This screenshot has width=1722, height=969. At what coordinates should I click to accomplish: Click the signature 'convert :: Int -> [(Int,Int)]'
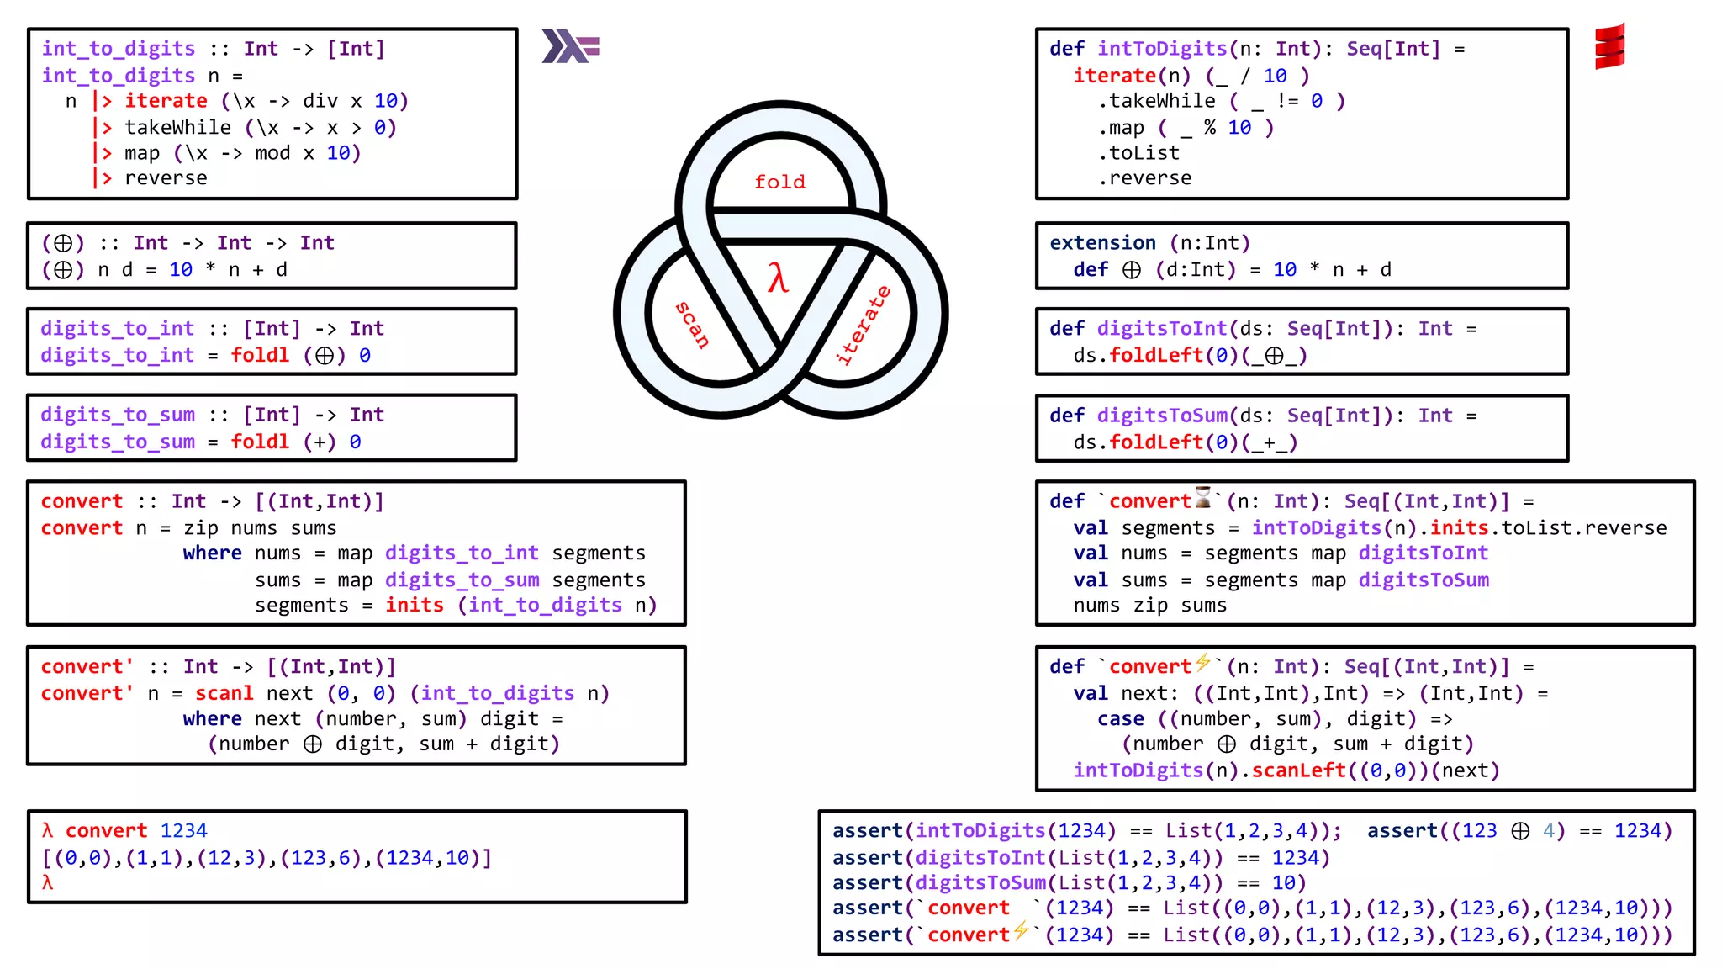coord(213,502)
